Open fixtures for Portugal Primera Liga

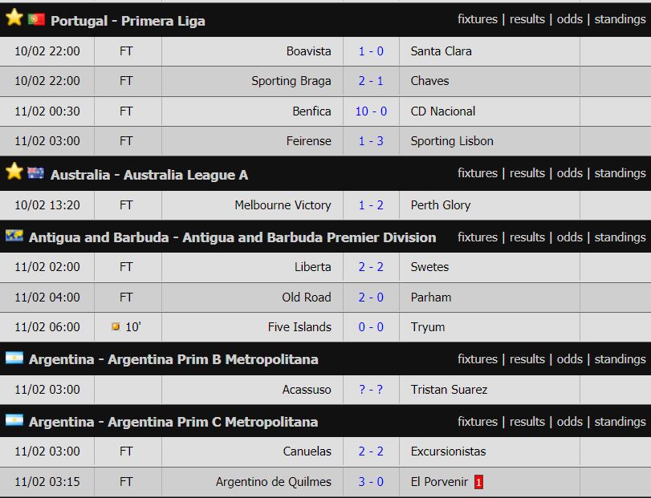pos(478,19)
